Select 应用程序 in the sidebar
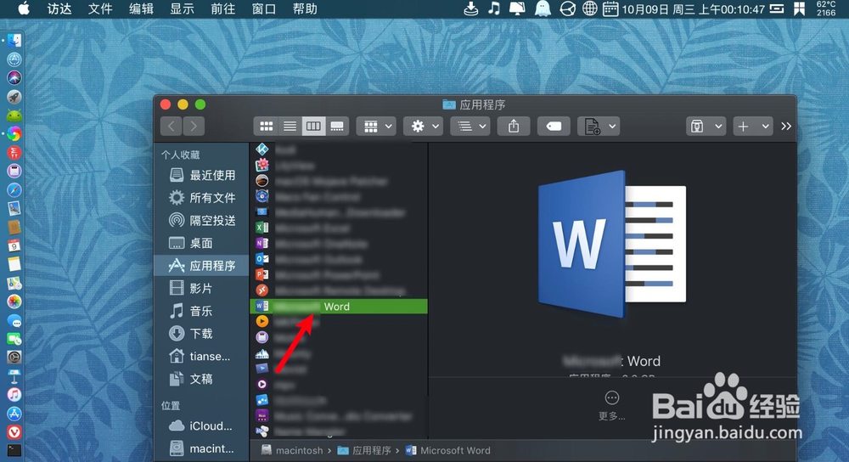 (202, 265)
